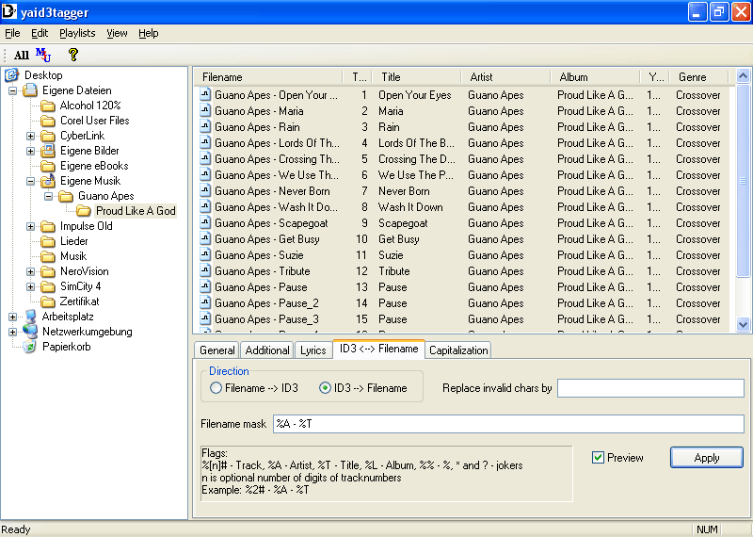This screenshot has height=537, width=753.
Task: Open the Playlists menu
Action: [77, 33]
